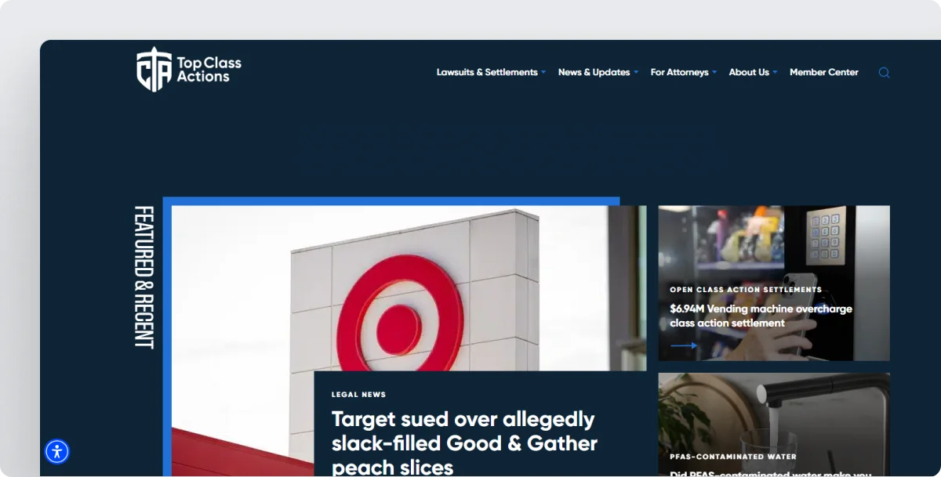Open the For Attorneys menu
The width and height of the screenshot is (941, 477).
point(679,72)
